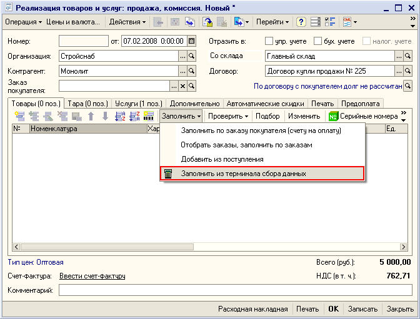Click the Ввести счет-фактуру link
Viewport: 420px width, 319px height.
point(92,276)
